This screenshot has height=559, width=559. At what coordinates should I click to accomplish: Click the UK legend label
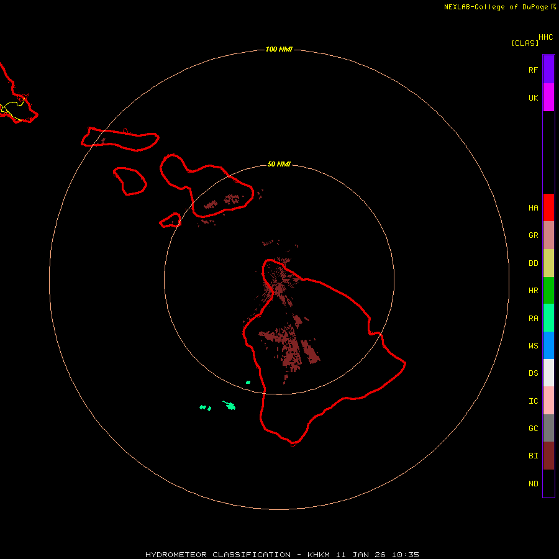point(534,98)
